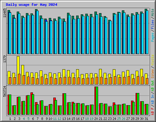
Task: Click the "Pages" legend label
Action: 153,37
